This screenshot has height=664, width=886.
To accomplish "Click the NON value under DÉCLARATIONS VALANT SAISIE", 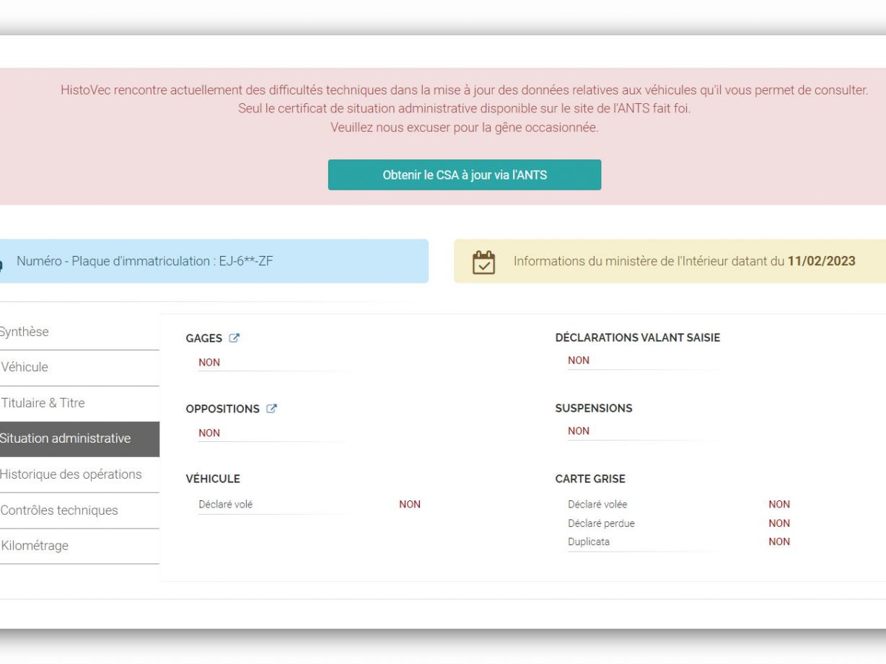I will coord(579,360).
